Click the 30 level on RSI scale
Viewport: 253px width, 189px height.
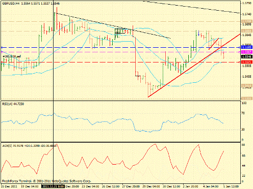[x=243, y=130]
